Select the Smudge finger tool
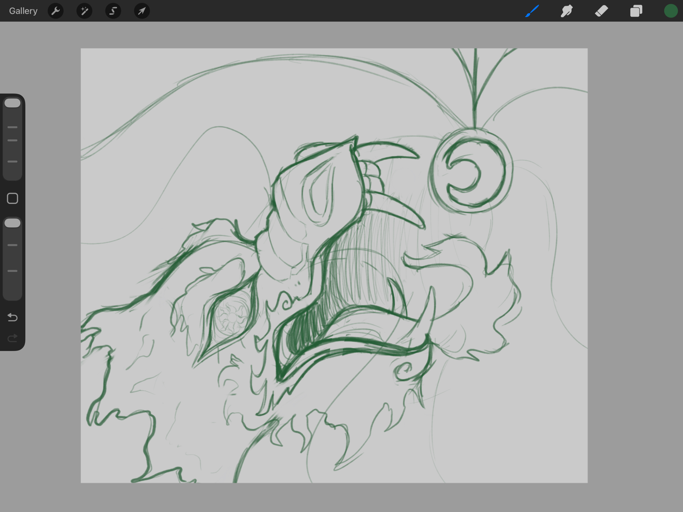Image resolution: width=683 pixels, height=512 pixels. 567,11
